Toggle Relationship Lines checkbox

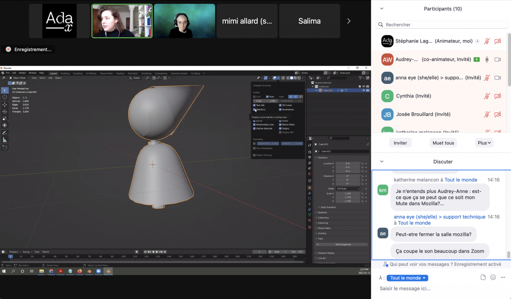point(255,124)
